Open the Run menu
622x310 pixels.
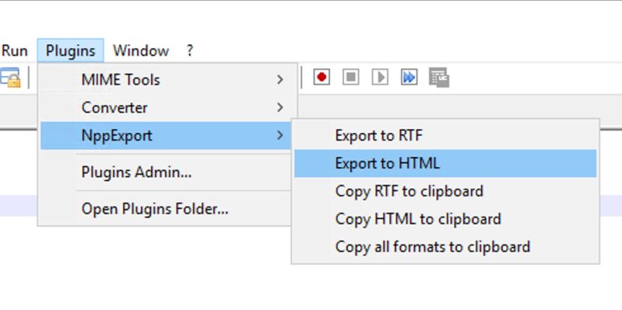click(x=15, y=51)
